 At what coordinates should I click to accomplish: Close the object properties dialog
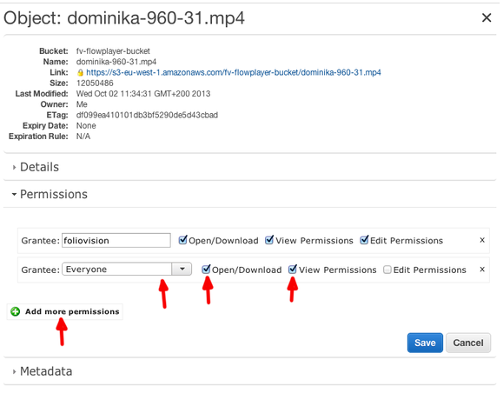pyautogui.click(x=486, y=17)
